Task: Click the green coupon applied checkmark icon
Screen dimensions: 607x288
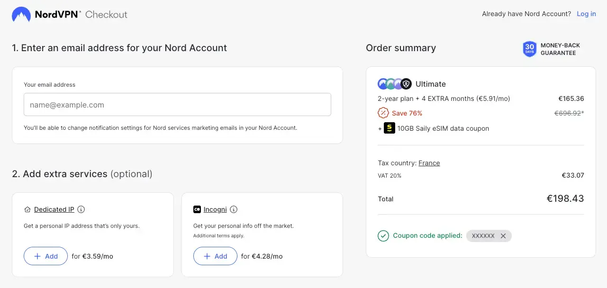Action: point(383,235)
